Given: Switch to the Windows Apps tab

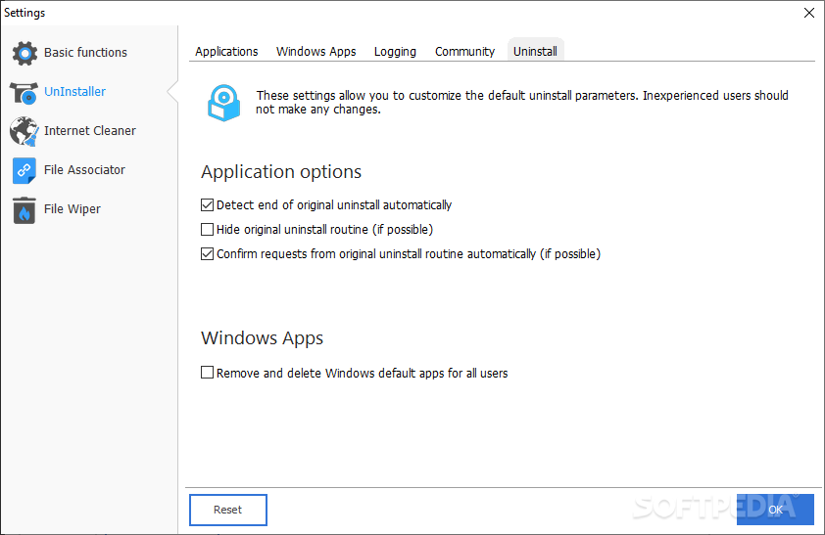Looking at the screenshot, I should tap(316, 52).
